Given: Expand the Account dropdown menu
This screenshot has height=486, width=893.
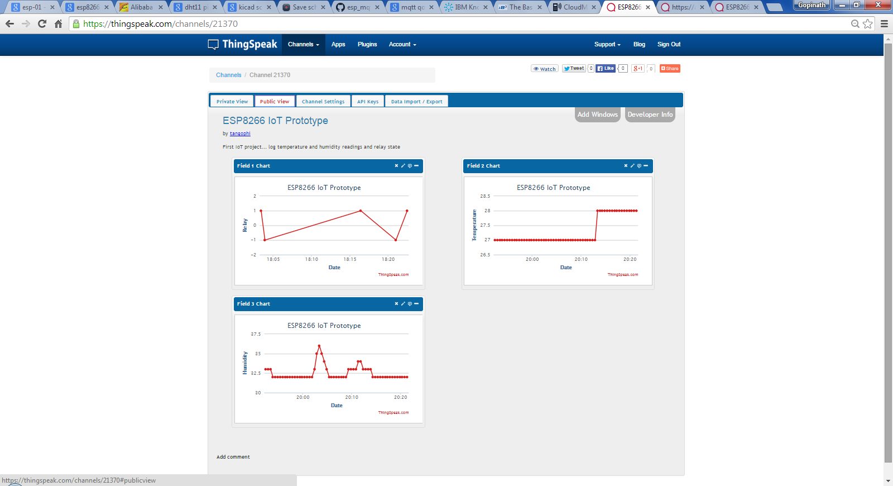Looking at the screenshot, I should click(x=402, y=45).
